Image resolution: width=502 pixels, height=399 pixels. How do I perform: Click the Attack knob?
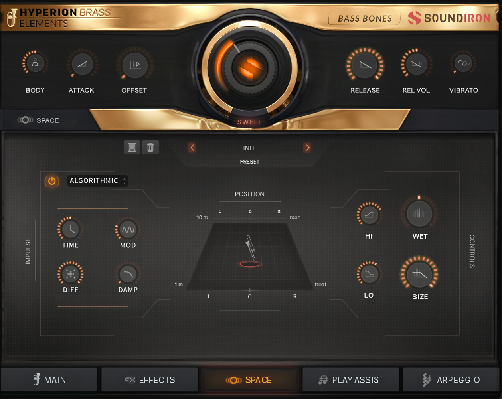[82, 64]
